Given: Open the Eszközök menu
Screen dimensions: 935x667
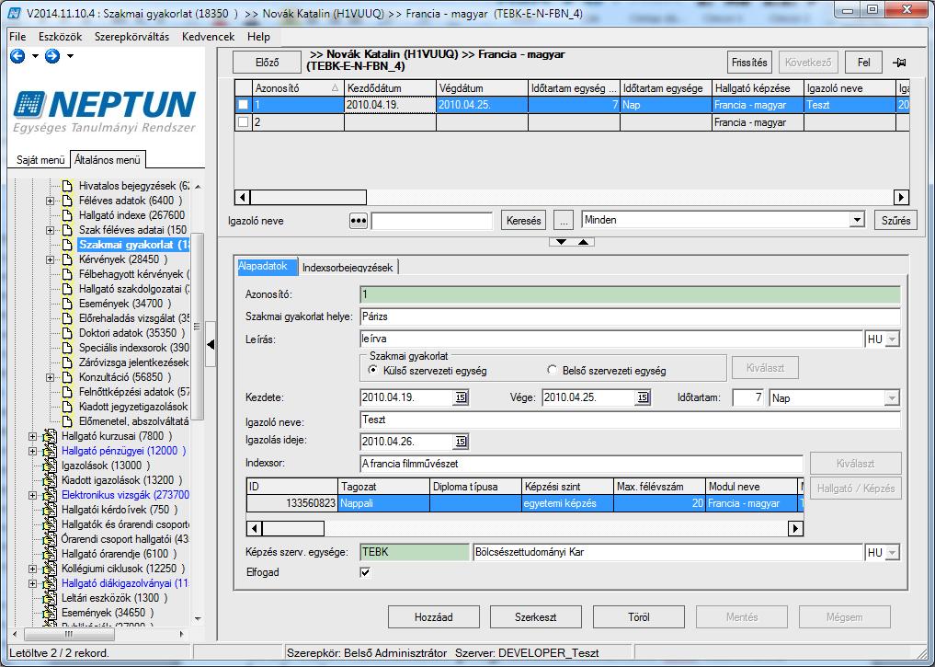Looking at the screenshot, I should click(61, 37).
